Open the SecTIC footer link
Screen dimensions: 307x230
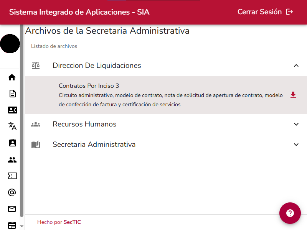click(x=72, y=222)
